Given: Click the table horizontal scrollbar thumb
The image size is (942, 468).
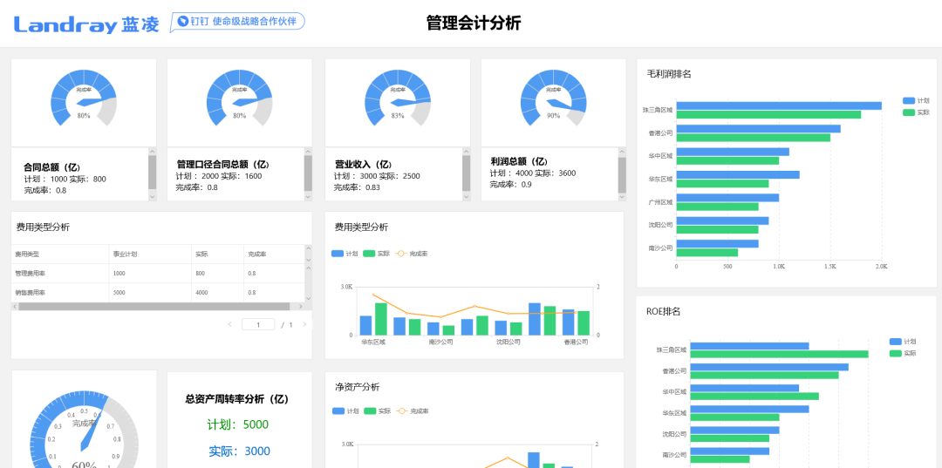Looking at the screenshot, I should [154, 307].
